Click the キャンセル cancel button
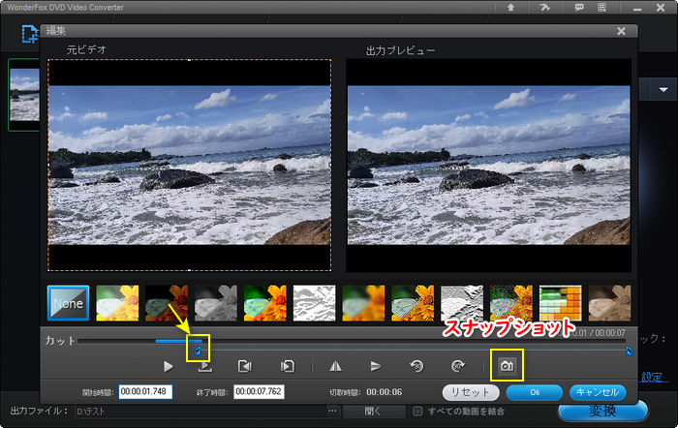Viewport: 678px width, 428px height. (x=596, y=392)
